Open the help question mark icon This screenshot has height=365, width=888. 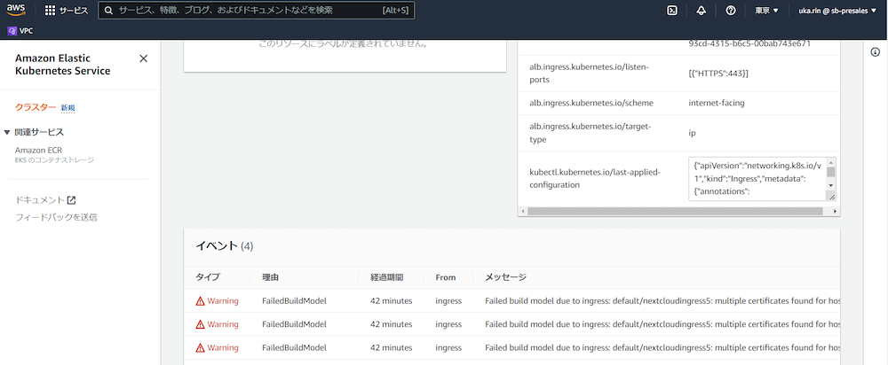coord(730,11)
